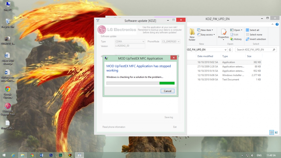Open File Explorer from taskbar
Image resolution: width=281 pixels, height=158 pixels.
point(23,155)
